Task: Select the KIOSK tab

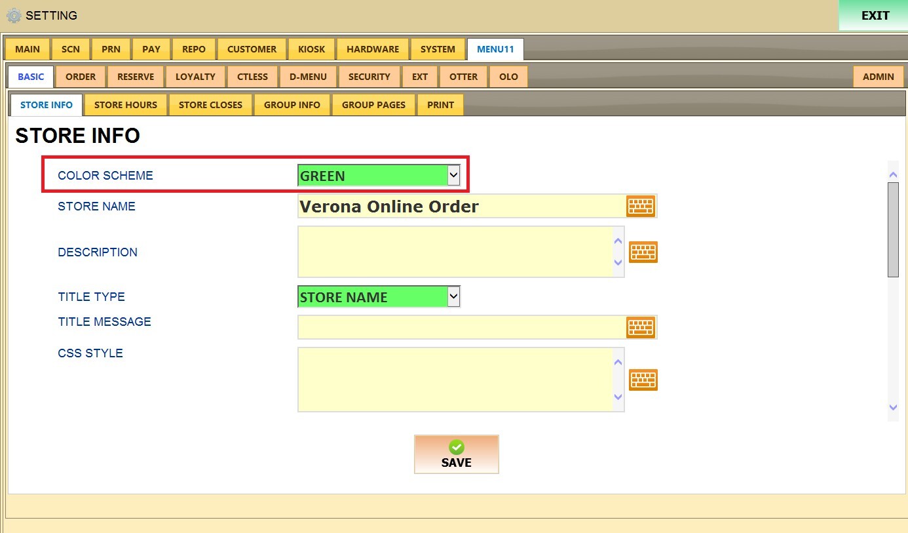Action: pos(312,49)
